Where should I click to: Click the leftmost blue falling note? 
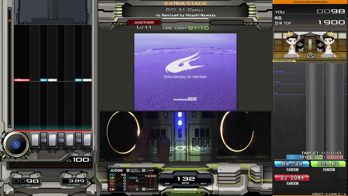click(44, 80)
